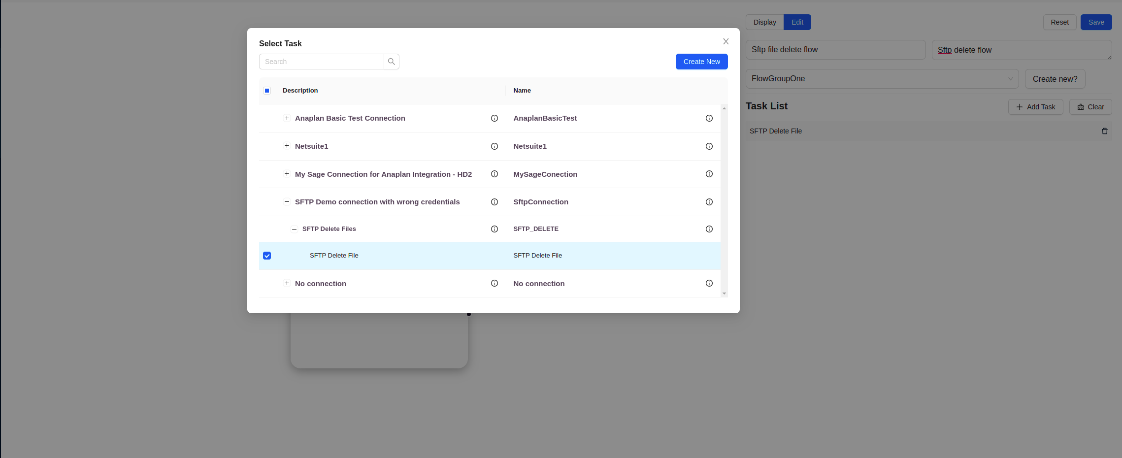
Task: Click the search magnifier icon button
Action: point(392,62)
